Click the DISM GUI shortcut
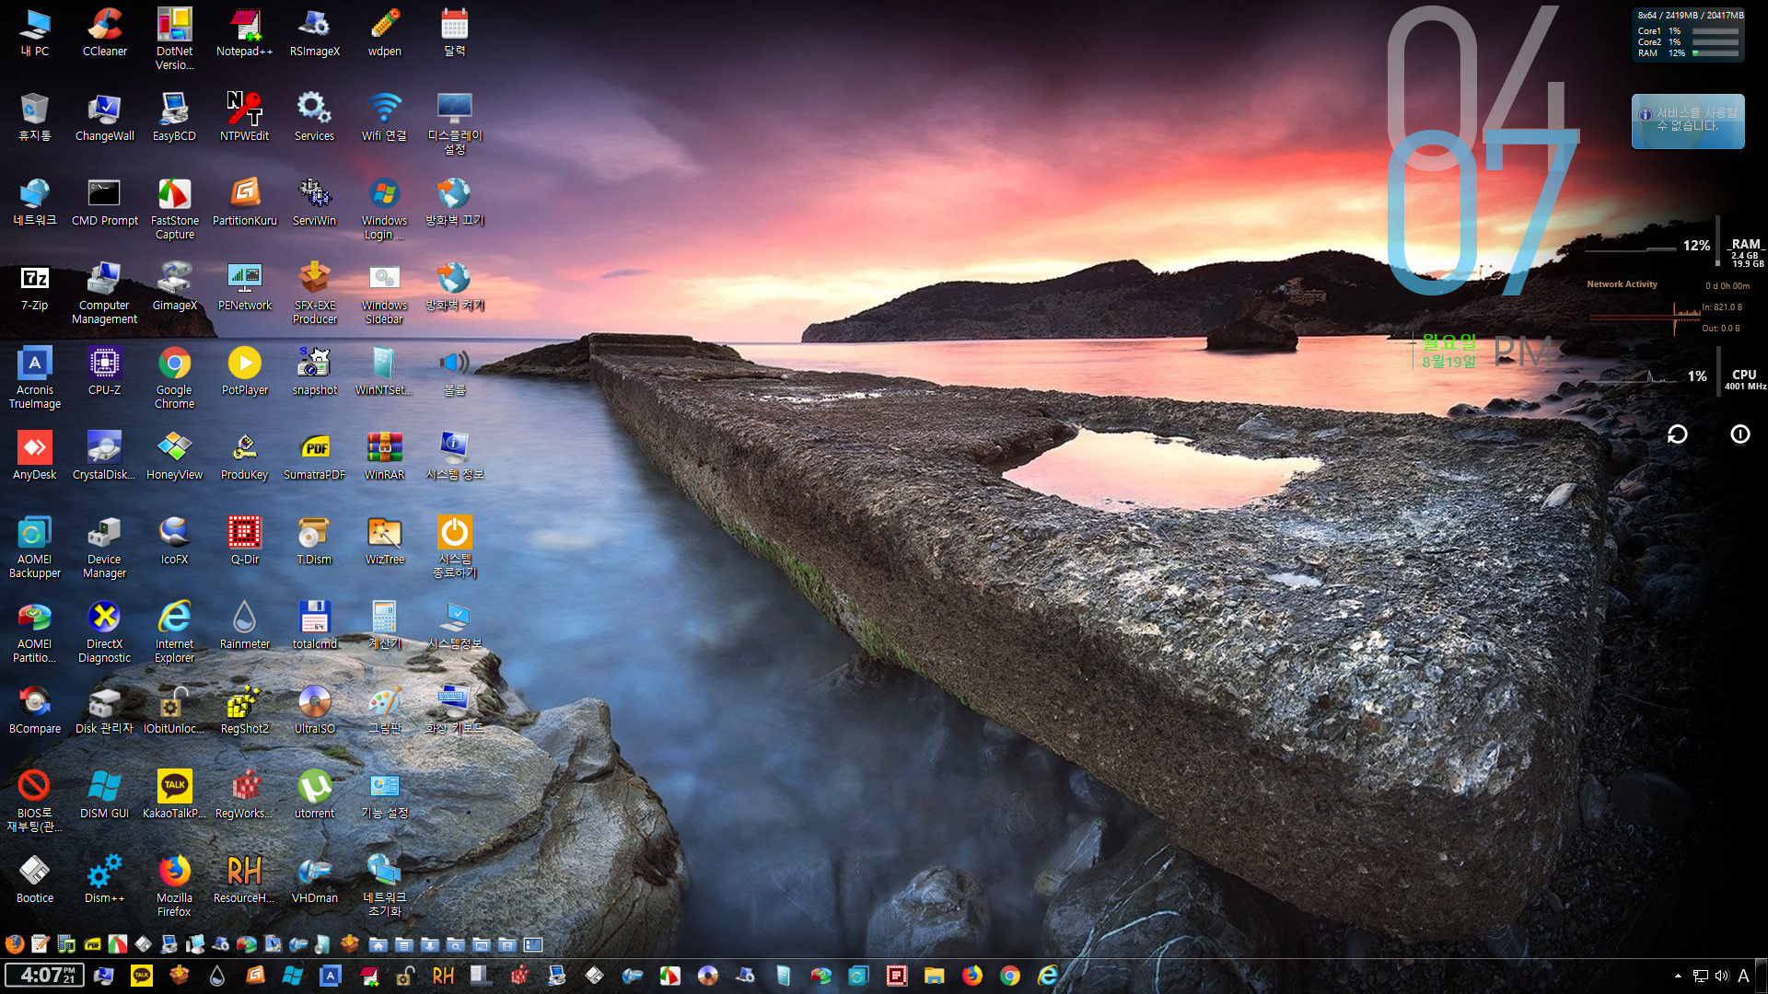Screen dimensions: 1768x994 tap(105, 795)
